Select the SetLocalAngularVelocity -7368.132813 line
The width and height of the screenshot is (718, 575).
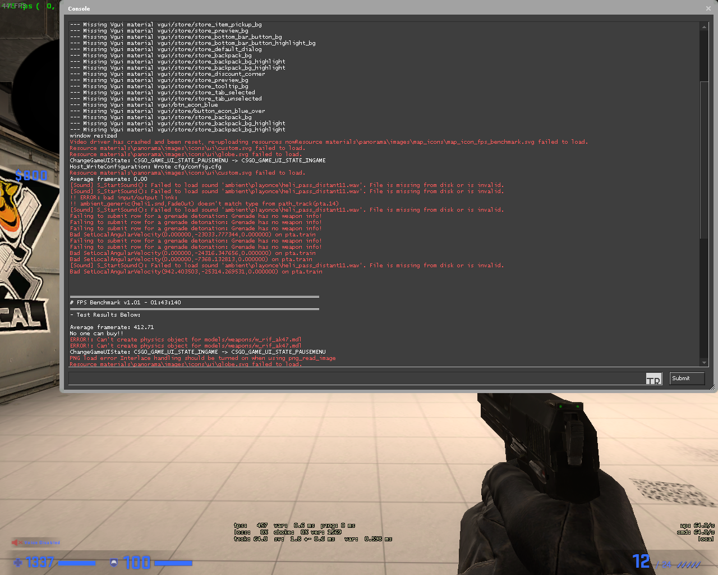(x=191, y=259)
